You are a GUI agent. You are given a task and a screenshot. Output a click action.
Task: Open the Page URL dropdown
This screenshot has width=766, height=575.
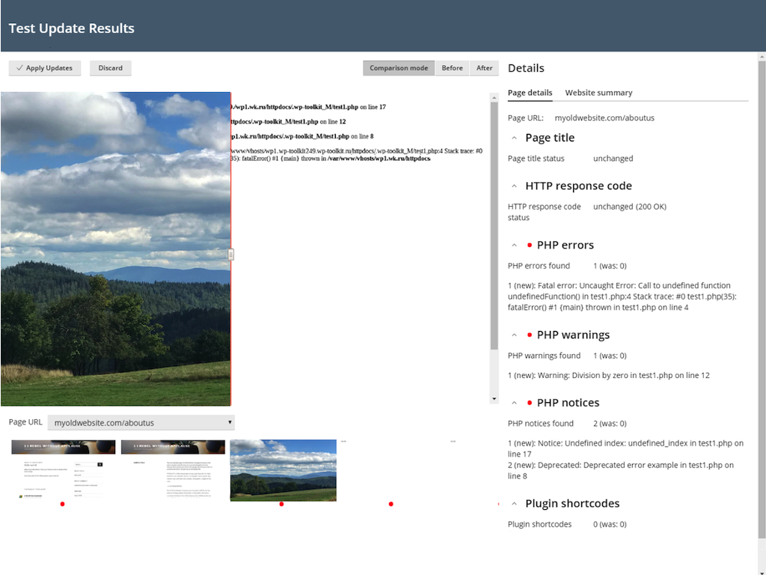click(229, 422)
